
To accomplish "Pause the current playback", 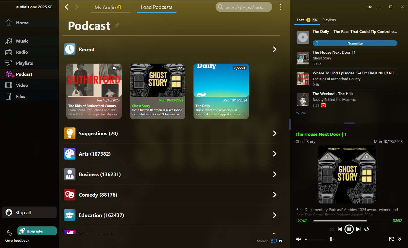I will coord(349,229).
